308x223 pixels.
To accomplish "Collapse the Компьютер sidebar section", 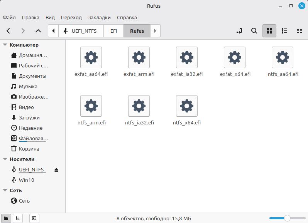I will (5, 45).
